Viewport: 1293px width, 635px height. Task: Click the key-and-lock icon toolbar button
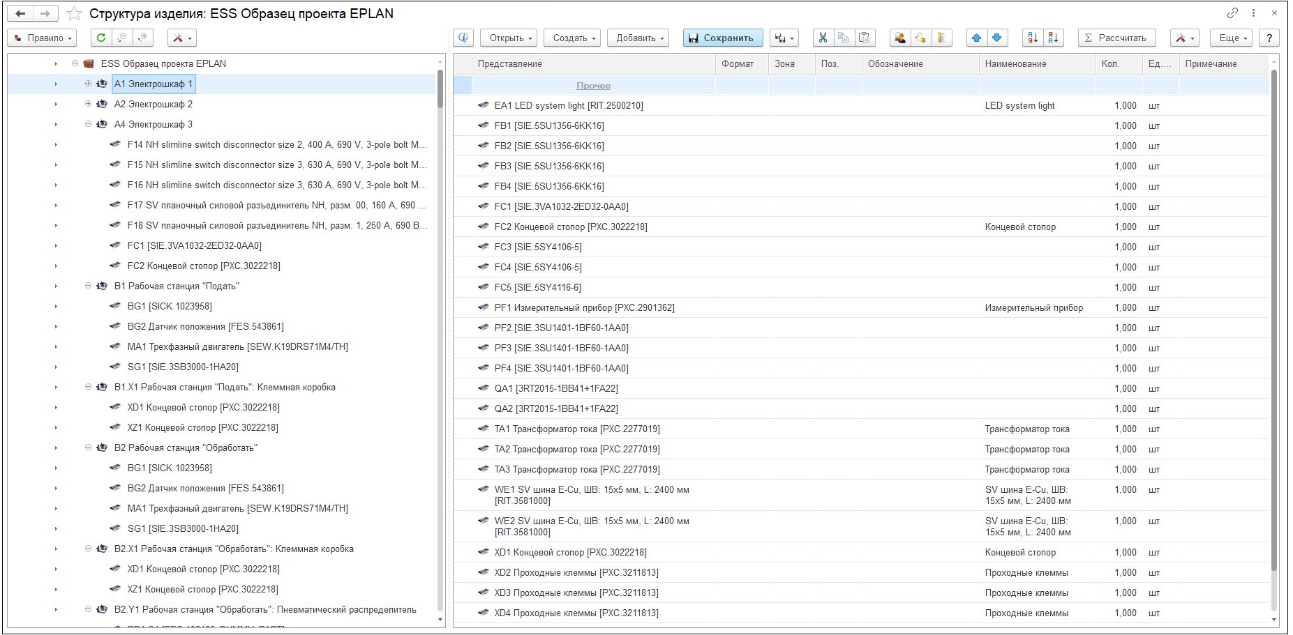click(920, 38)
